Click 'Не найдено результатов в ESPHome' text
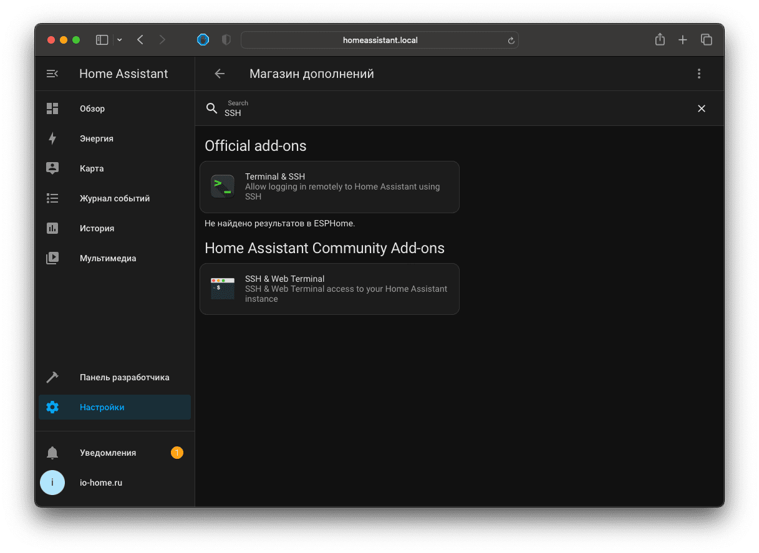Screen dimensions: 759x553 click(280, 223)
